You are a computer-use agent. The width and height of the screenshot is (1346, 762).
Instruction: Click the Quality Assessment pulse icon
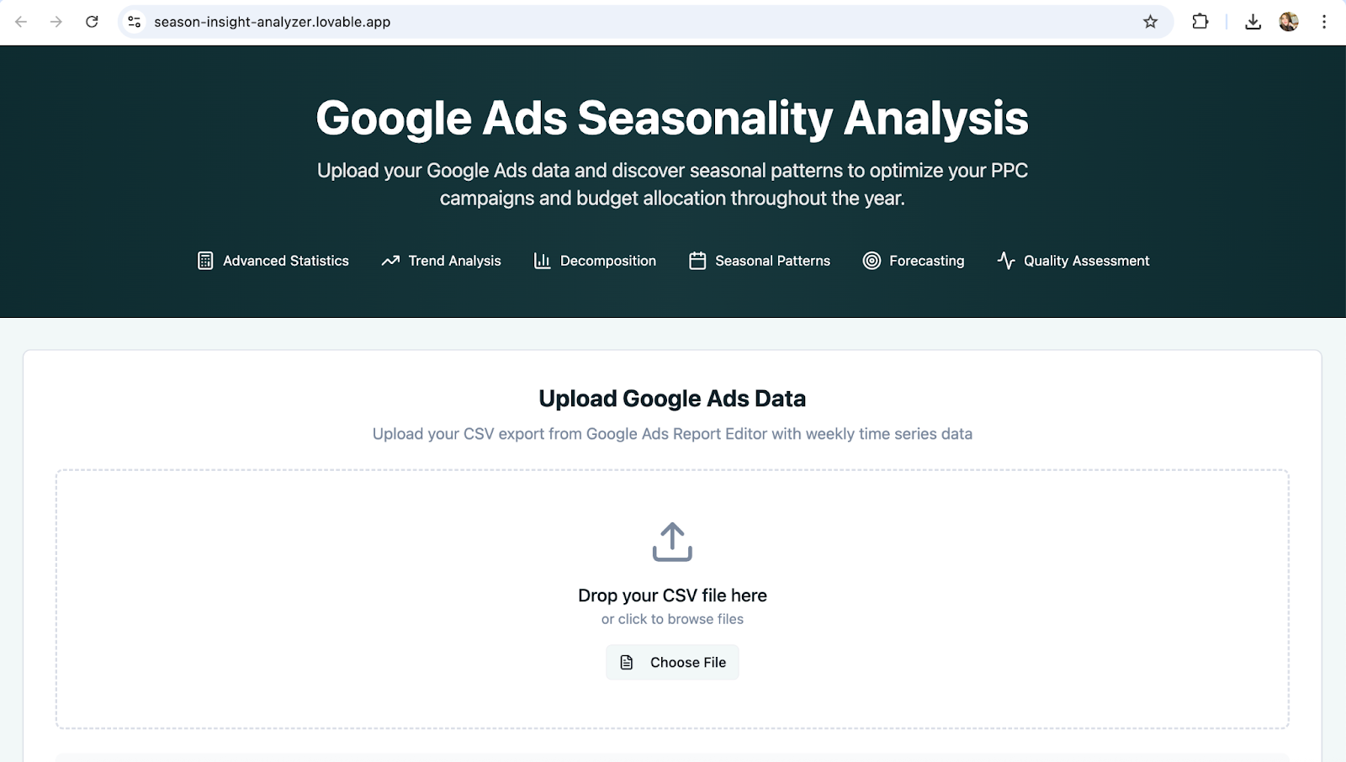[1006, 261]
